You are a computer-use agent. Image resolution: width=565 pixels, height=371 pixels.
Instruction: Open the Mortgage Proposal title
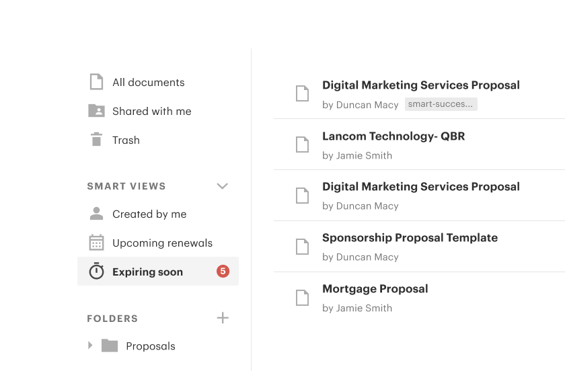(375, 289)
